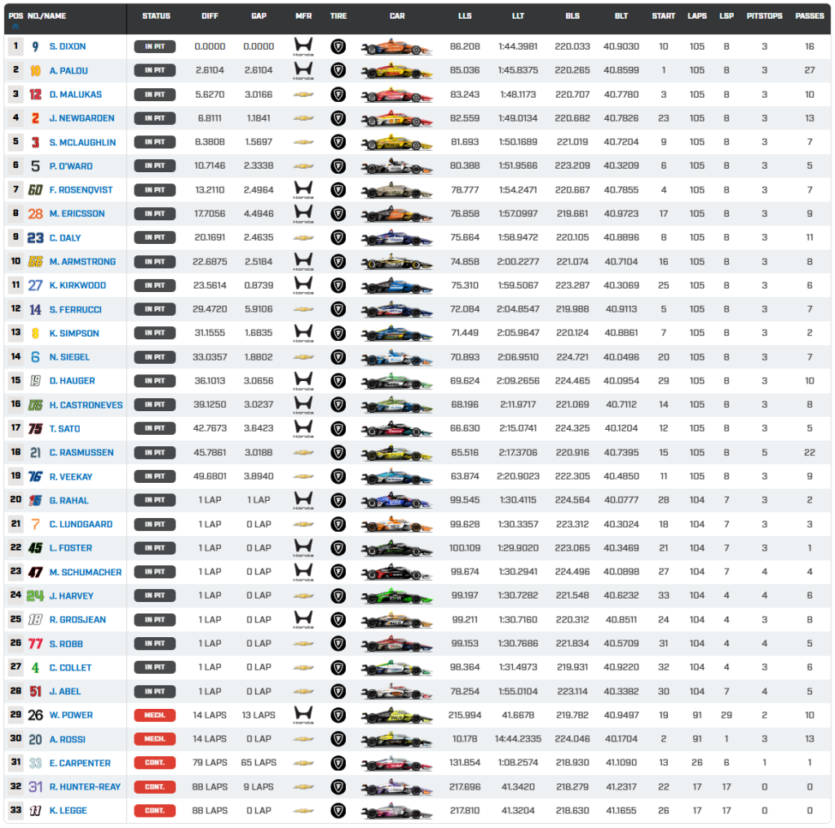Open driver link C. LUNDGAARD
Viewport: 835px width, 828px height.
[81, 525]
